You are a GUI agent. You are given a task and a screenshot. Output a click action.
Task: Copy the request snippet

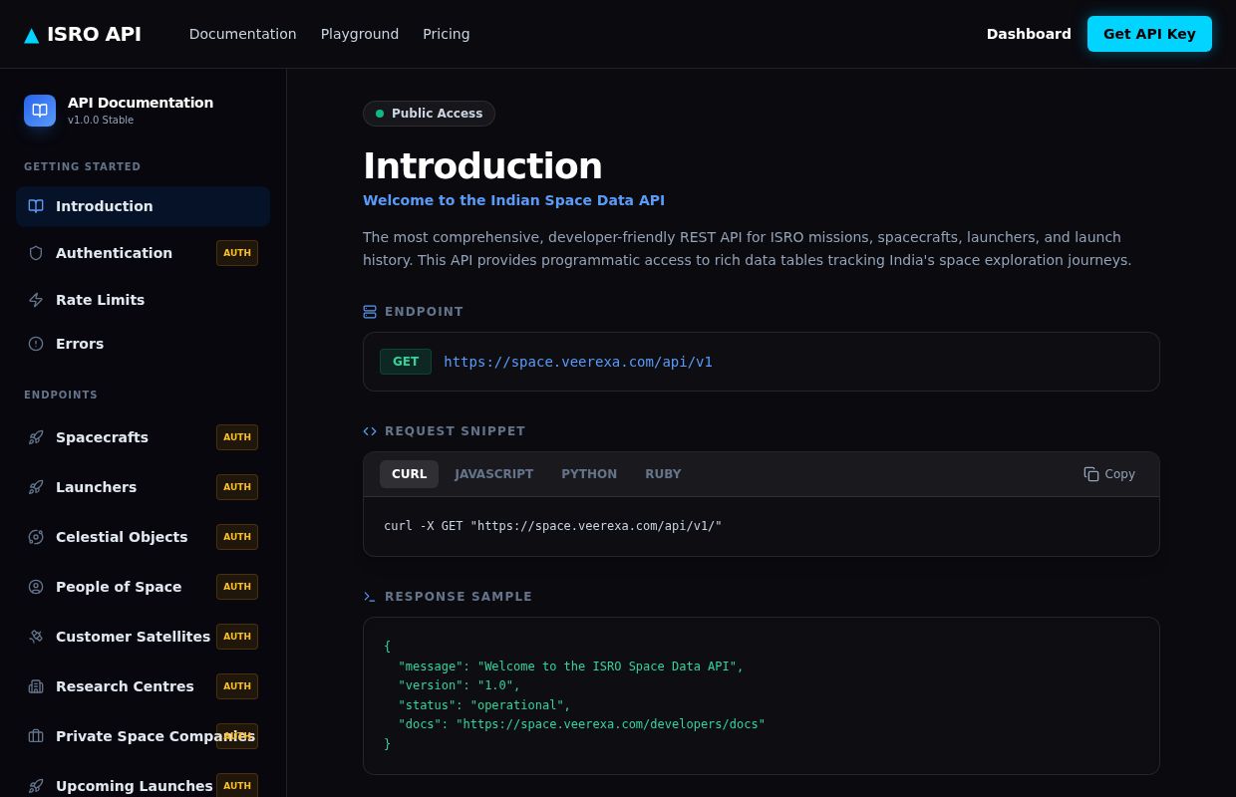(1109, 474)
